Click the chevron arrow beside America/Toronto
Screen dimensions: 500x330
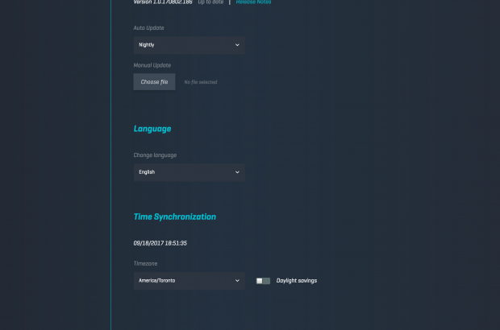click(x=237, y=281)
